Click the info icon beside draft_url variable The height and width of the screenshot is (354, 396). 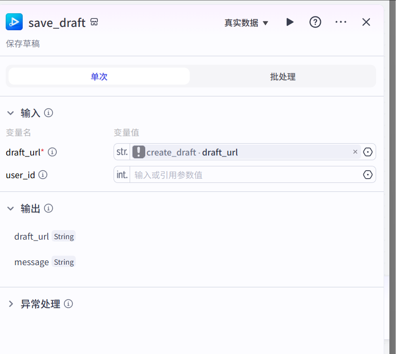click(52, 152)
